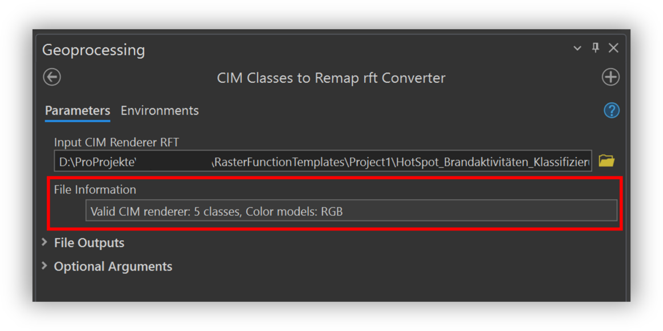Image resolution: width=663 pixels, height=331 pixels.
Task: Switch to the Environments tab
Action: [159, 111]
